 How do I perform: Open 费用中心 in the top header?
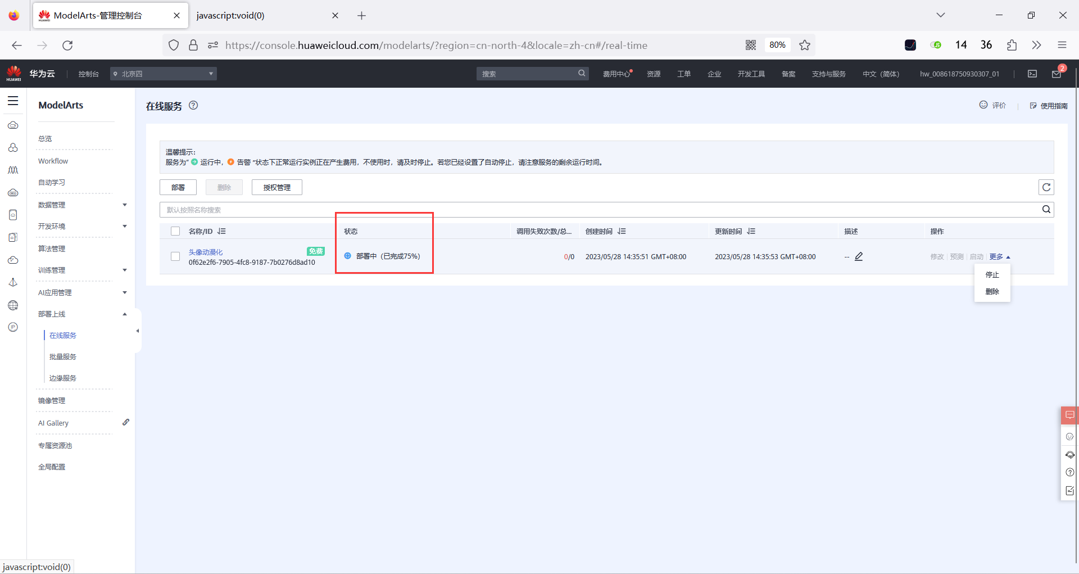coord(617,74)
